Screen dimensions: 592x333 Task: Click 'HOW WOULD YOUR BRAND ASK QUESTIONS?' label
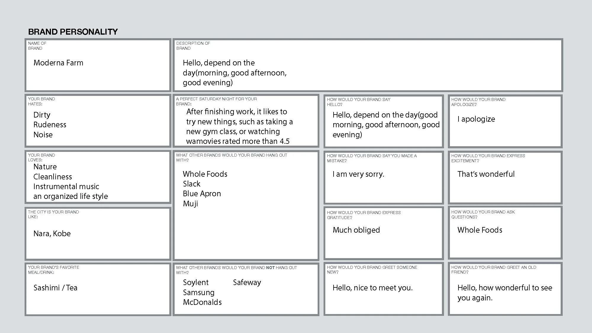coord(483,214)
